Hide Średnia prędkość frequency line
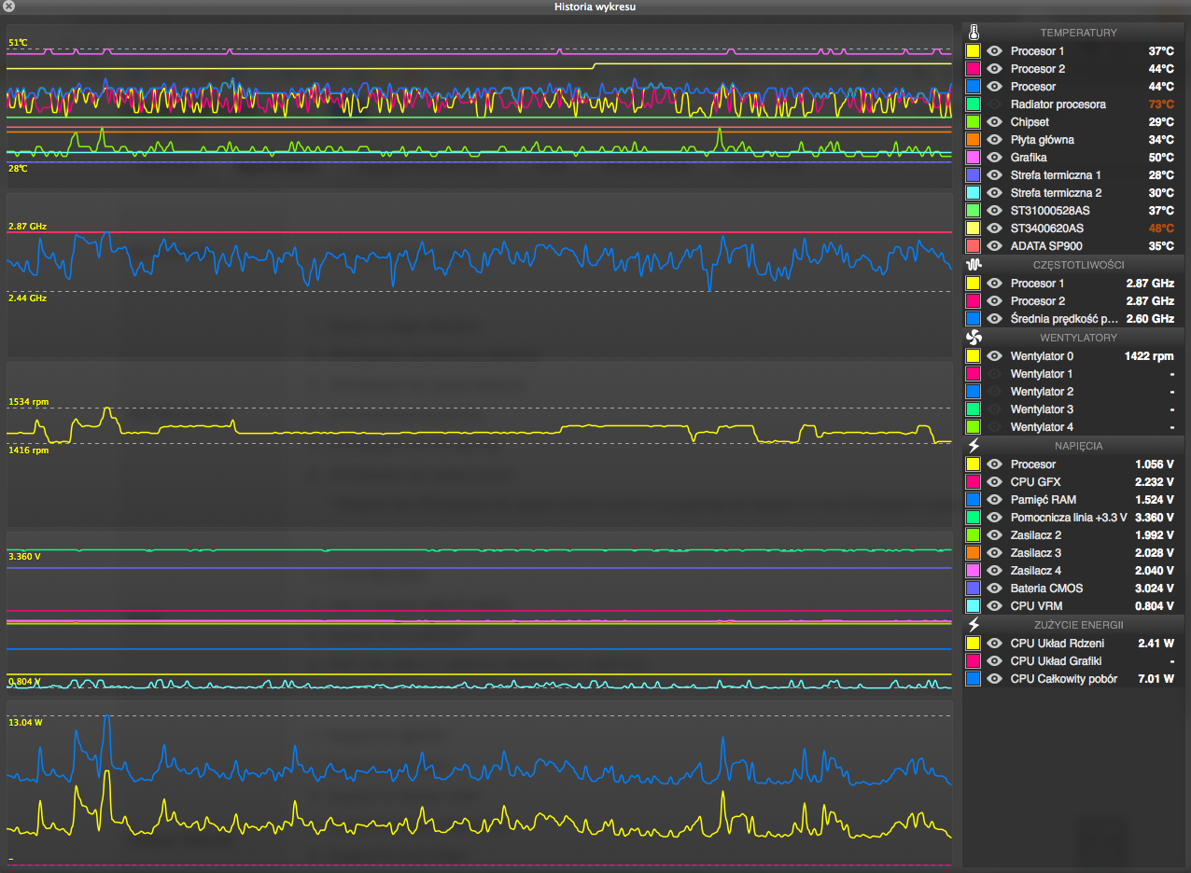Viewport: 1191px width, 873px height. click(x=995, y=319)
